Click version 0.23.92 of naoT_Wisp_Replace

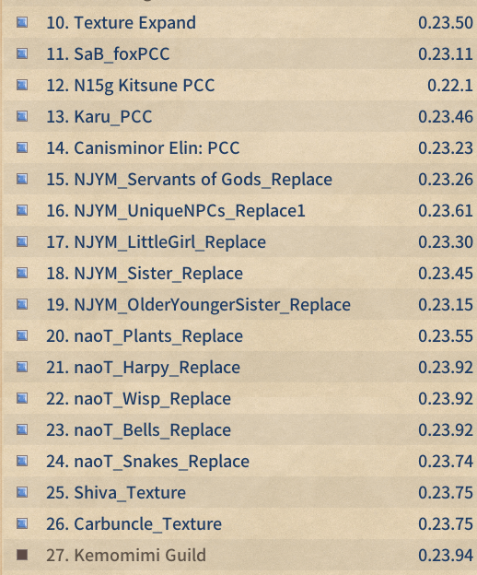[446, 399]
